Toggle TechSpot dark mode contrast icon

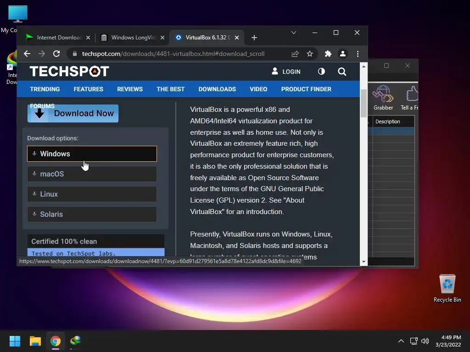pos(321,71)
